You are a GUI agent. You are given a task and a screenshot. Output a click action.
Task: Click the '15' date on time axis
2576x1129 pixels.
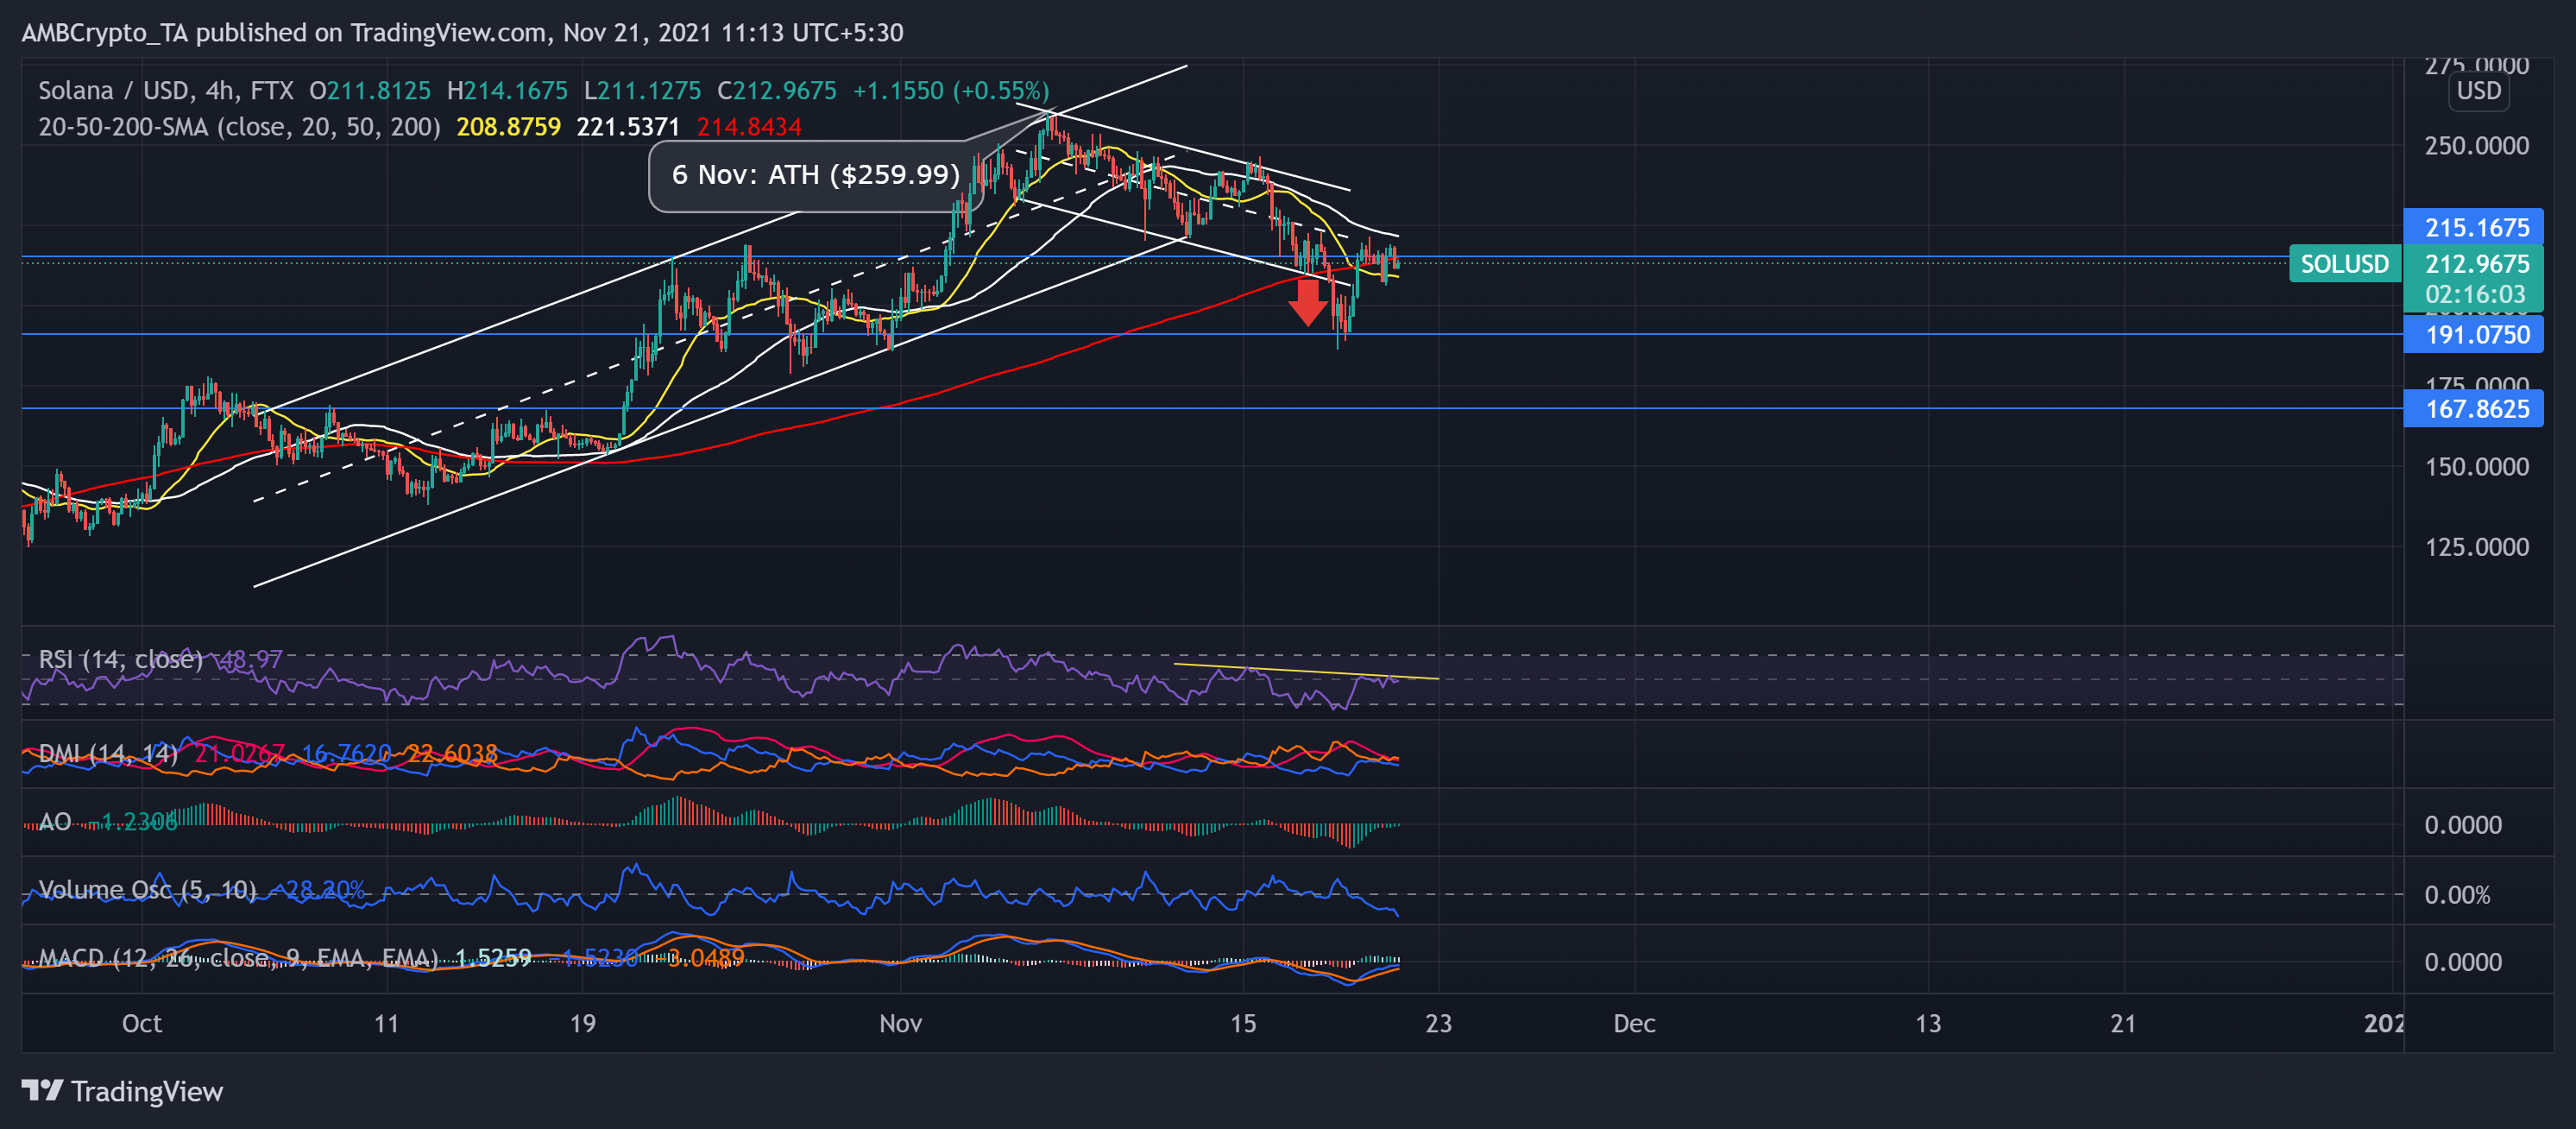[1242, 1023]
